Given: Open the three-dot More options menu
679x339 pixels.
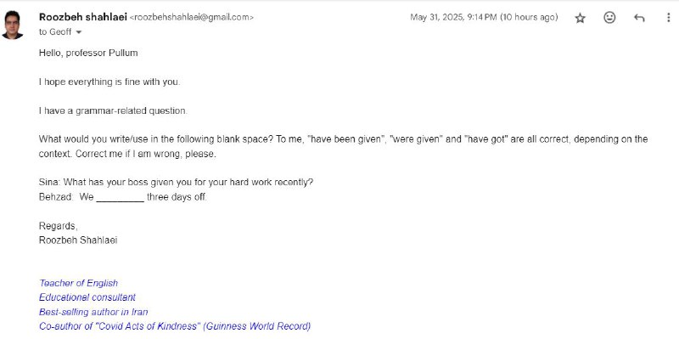Looking at the screenshot, I should 669,18.
